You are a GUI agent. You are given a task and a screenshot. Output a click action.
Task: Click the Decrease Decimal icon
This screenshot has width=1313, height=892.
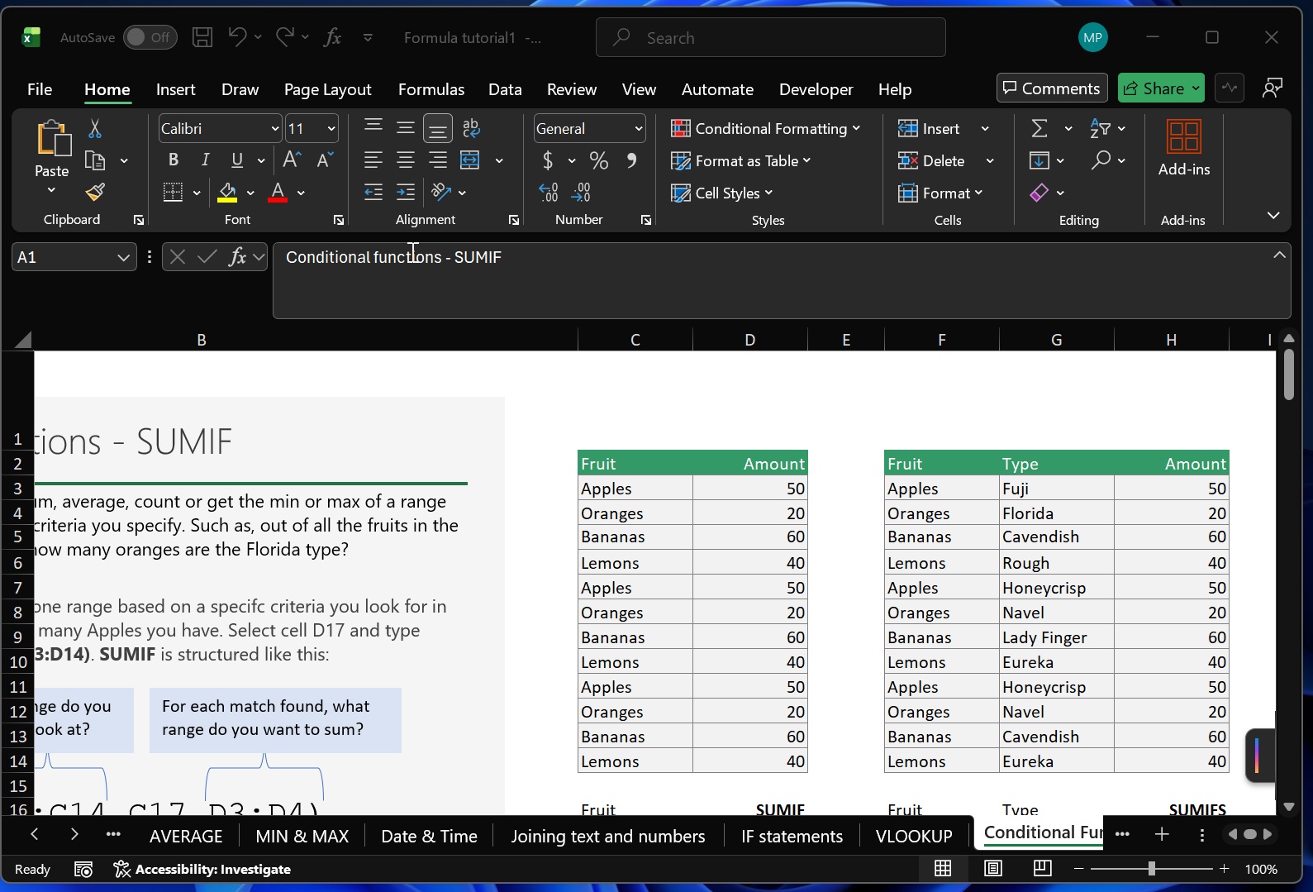582,193
